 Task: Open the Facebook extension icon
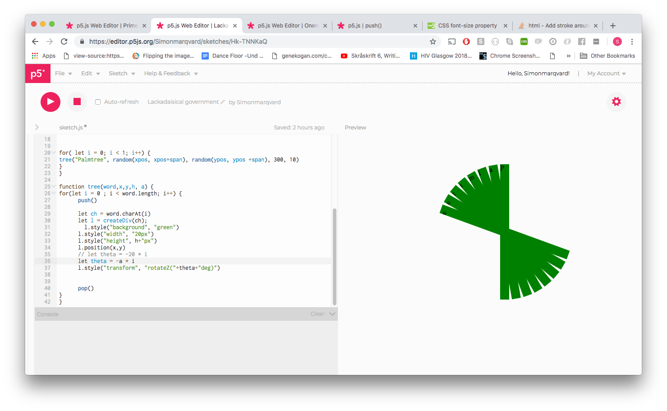point(582,42)
